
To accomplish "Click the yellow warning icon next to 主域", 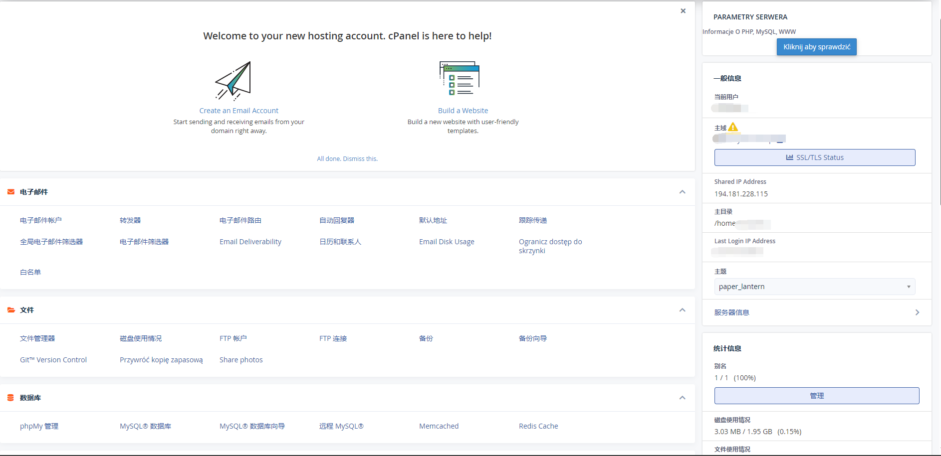I will [x=733, y=127].
